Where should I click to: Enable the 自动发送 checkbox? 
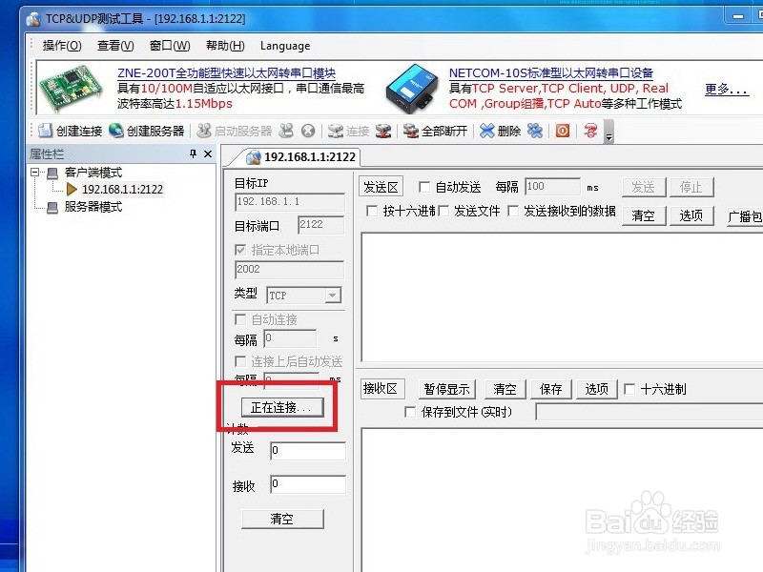[x=424, y=187]
